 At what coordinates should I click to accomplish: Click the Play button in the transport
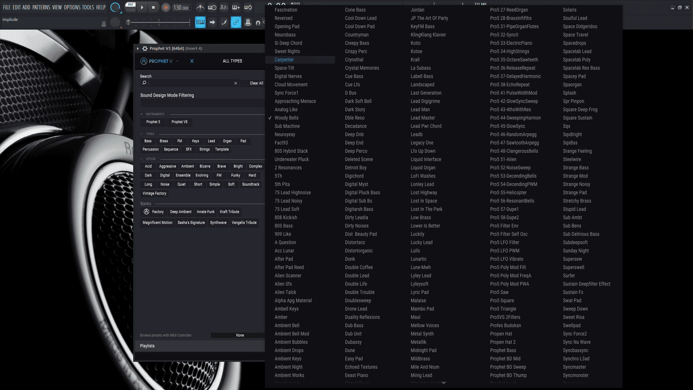tap(142, 7)
